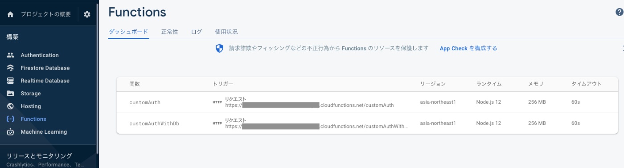Screen dimensions: 624x168
Task: Switch to 使用状況 tab
Action: pyautogui.click(x=226, y=32)
